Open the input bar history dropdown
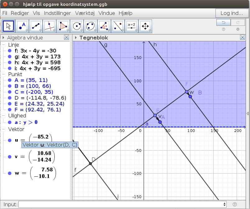This screenshot has width=250, height=209. click(224, 204)
